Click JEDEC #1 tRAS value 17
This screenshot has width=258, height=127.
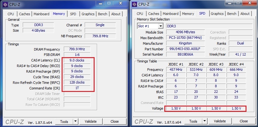click(x=176, y=92)
